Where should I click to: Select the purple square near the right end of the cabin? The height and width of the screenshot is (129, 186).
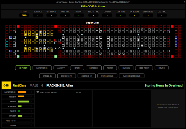(168, 29)
